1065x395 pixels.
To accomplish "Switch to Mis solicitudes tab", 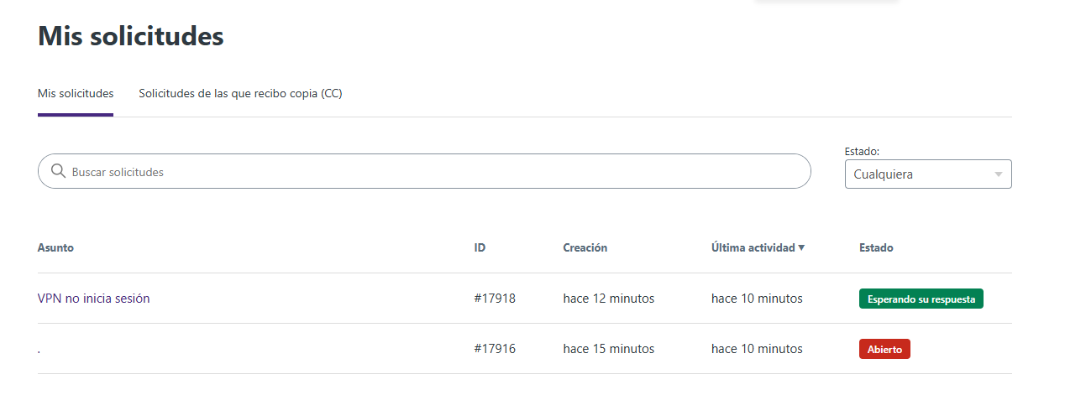I will point(76,93).
